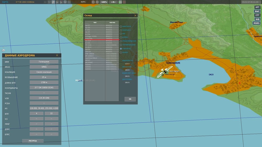
Task: Click the mail envelope icon on map
Action: (3, 50)
